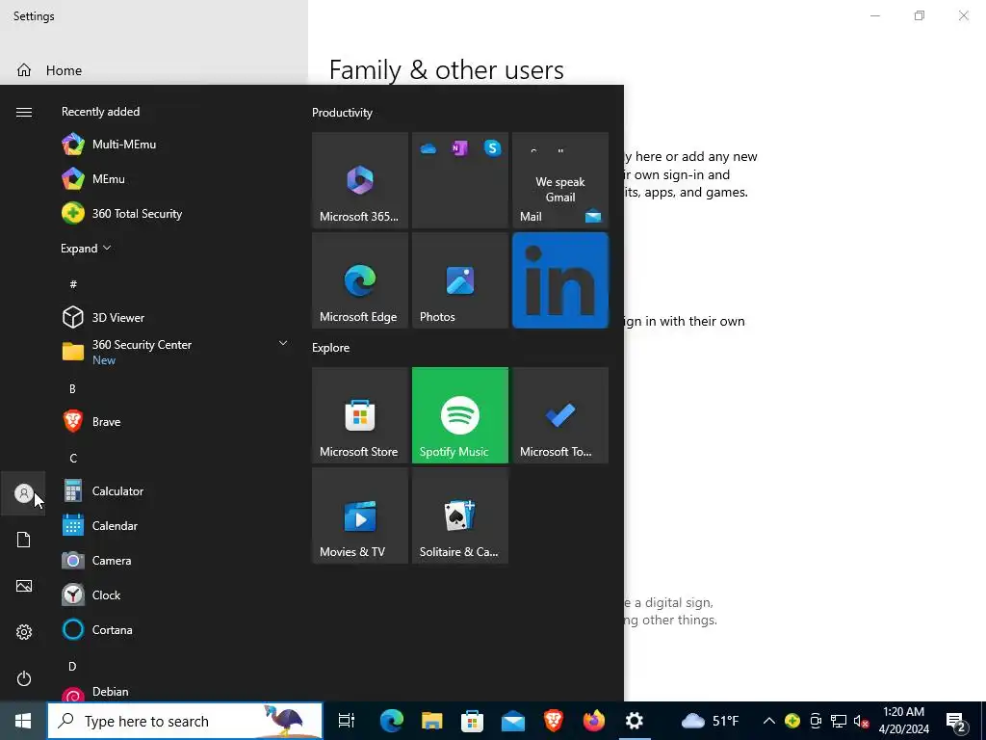Open the Microsoft Store tile
Screen dimensions: 986x740
pyautogui.click(x=360, y=415)
